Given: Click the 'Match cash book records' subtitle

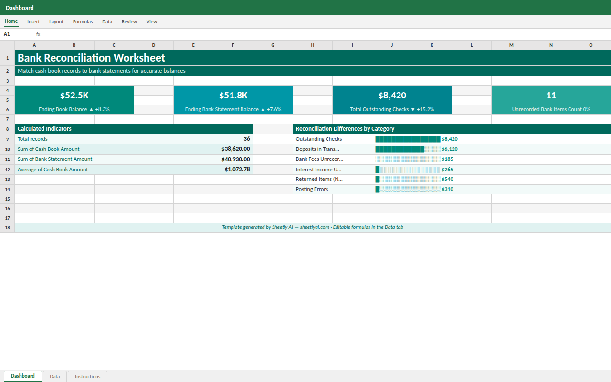Looking at the screenshot, I should click(313, 71).
